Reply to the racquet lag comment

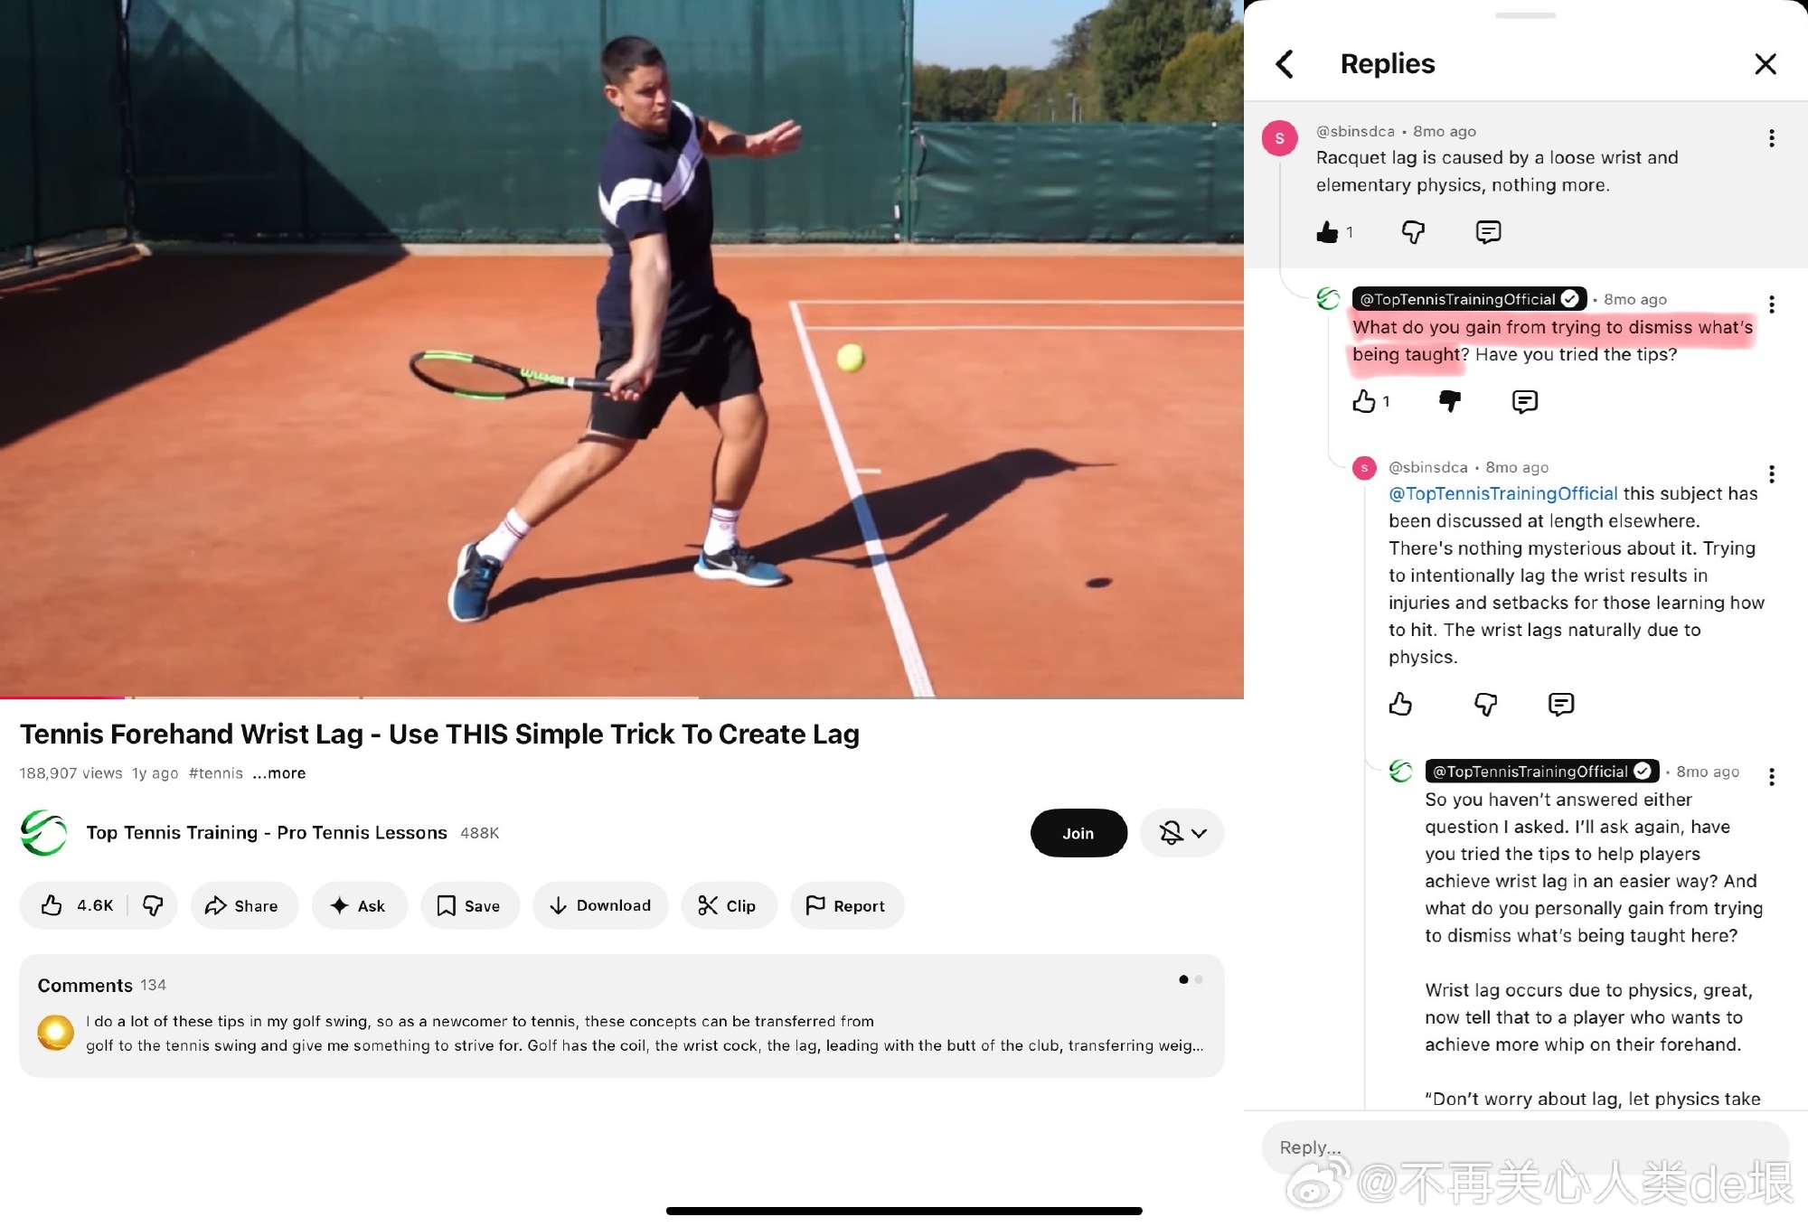[1488, 232]
